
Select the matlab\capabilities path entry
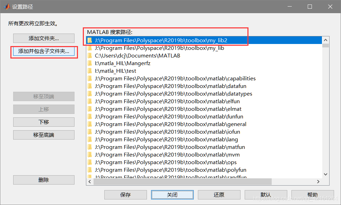[204, 79]
